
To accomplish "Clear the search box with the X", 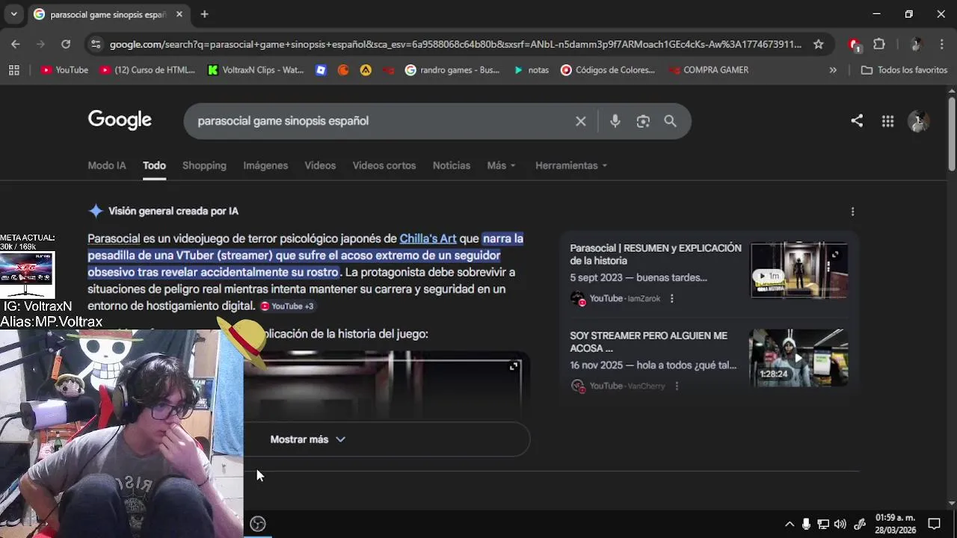I will pyautogui.click(x=581, y=121).
